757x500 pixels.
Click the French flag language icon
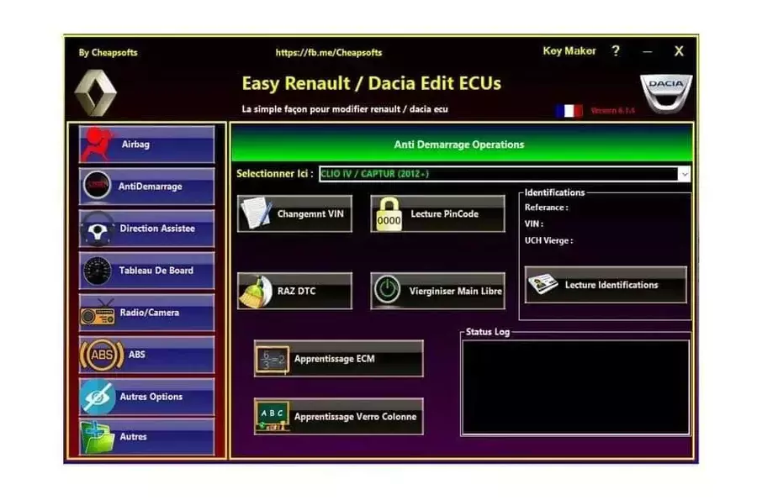[x=569, y=111]
